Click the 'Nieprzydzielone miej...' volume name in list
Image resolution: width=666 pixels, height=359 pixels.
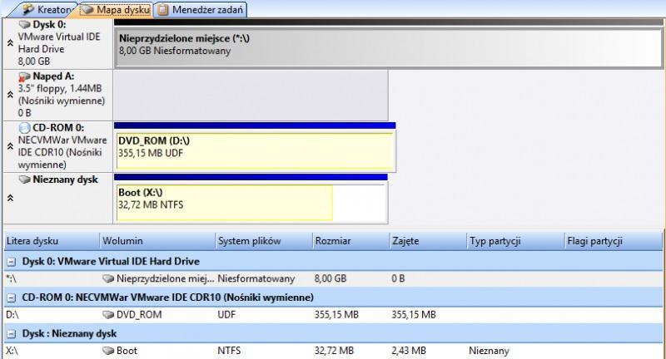coord(165,279)
